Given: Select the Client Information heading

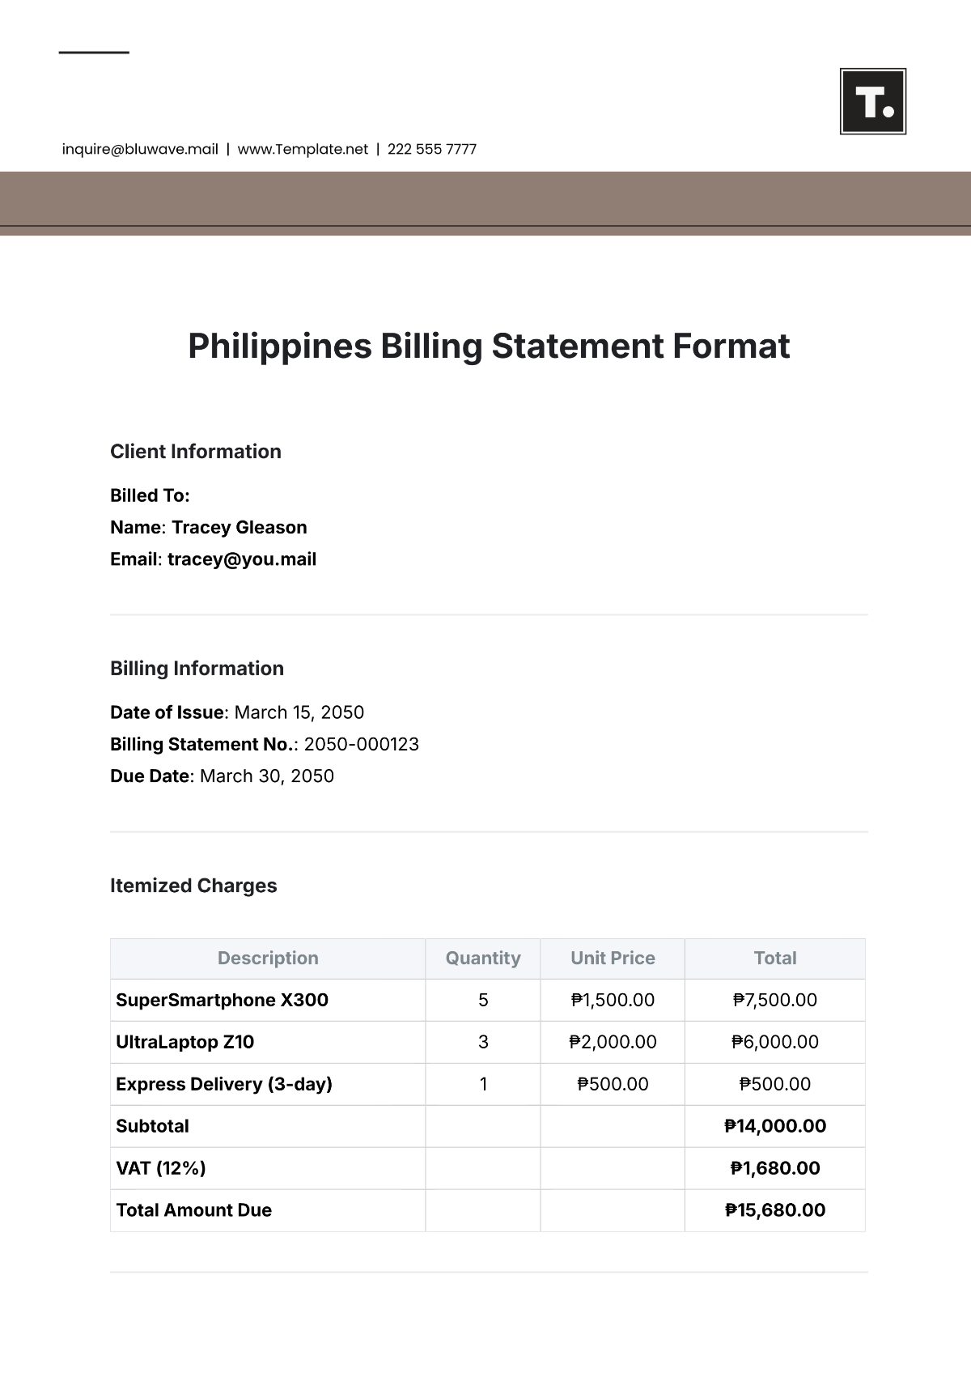Looking at the screenshot, I should click(196, 452).
